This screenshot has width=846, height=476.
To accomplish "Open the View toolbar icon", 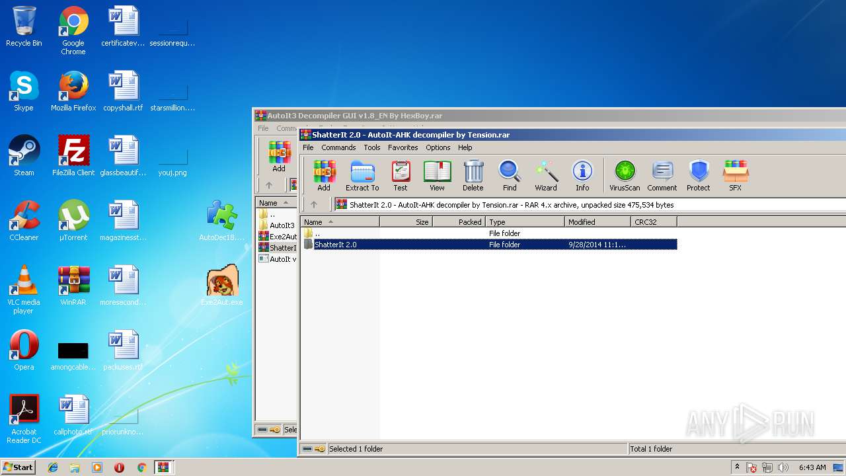I will (437, 175).
